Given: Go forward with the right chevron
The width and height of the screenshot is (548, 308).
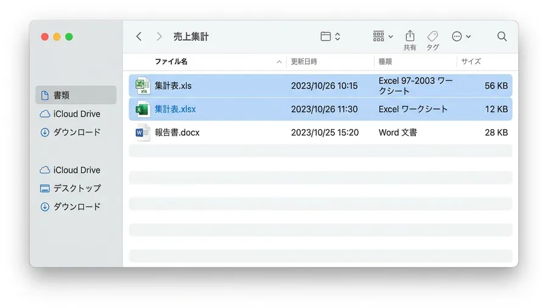Looking at the screenshot, I should [159, 37].
